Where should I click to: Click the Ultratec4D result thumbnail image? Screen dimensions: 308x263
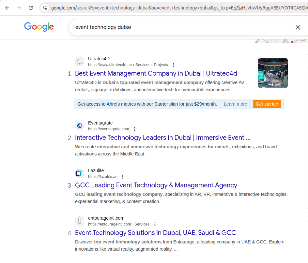[x=272, y=73]
